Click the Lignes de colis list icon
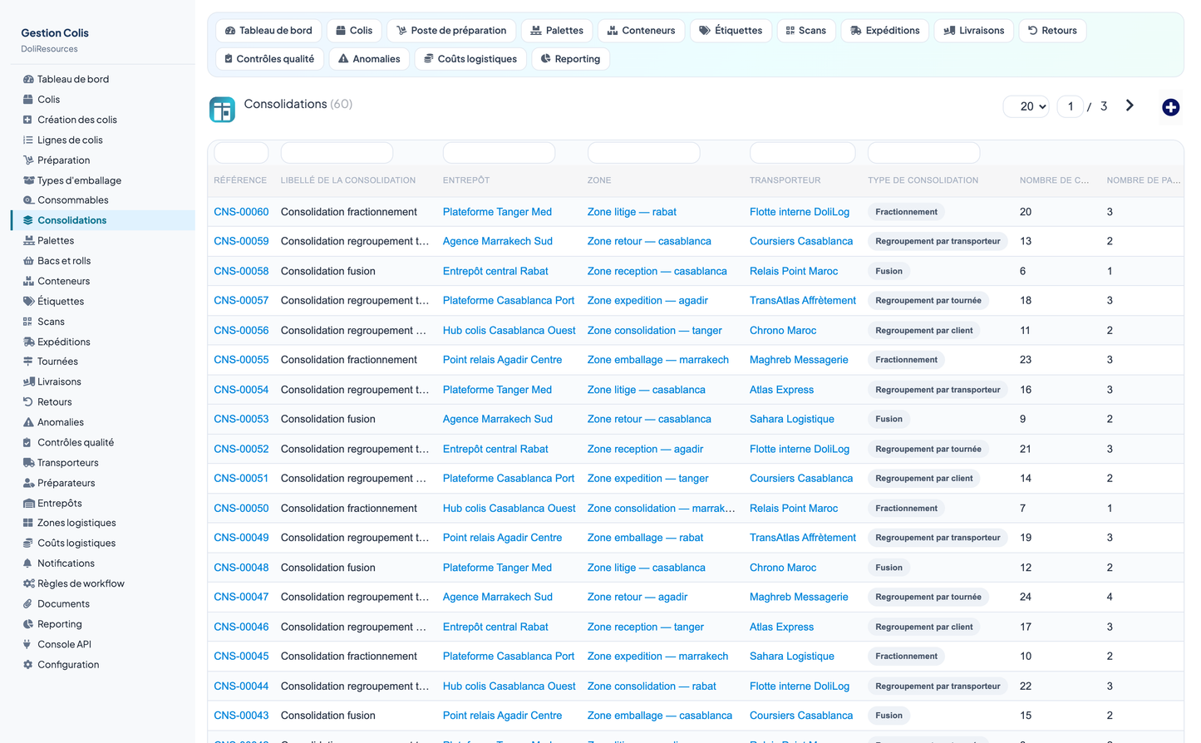1201x743 pixels. point(28,140)
